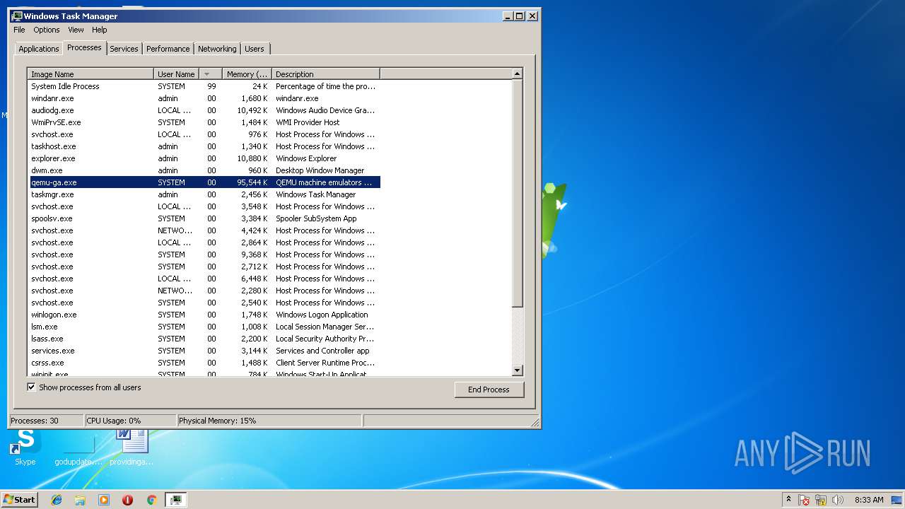This screenshot has height=509, width=905.
Task: Select the spoolsv.exe process
Action: click(204, 218)
